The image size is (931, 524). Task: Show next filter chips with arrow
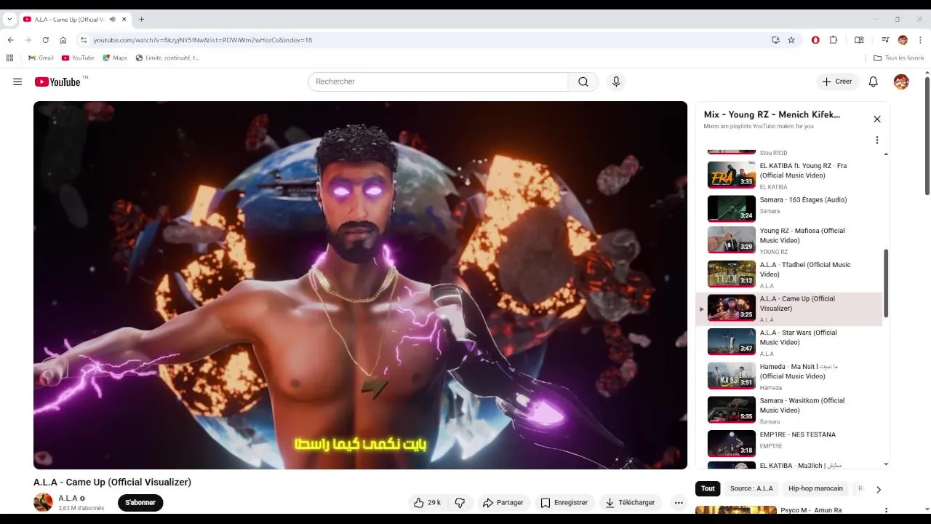coord(879,489)
